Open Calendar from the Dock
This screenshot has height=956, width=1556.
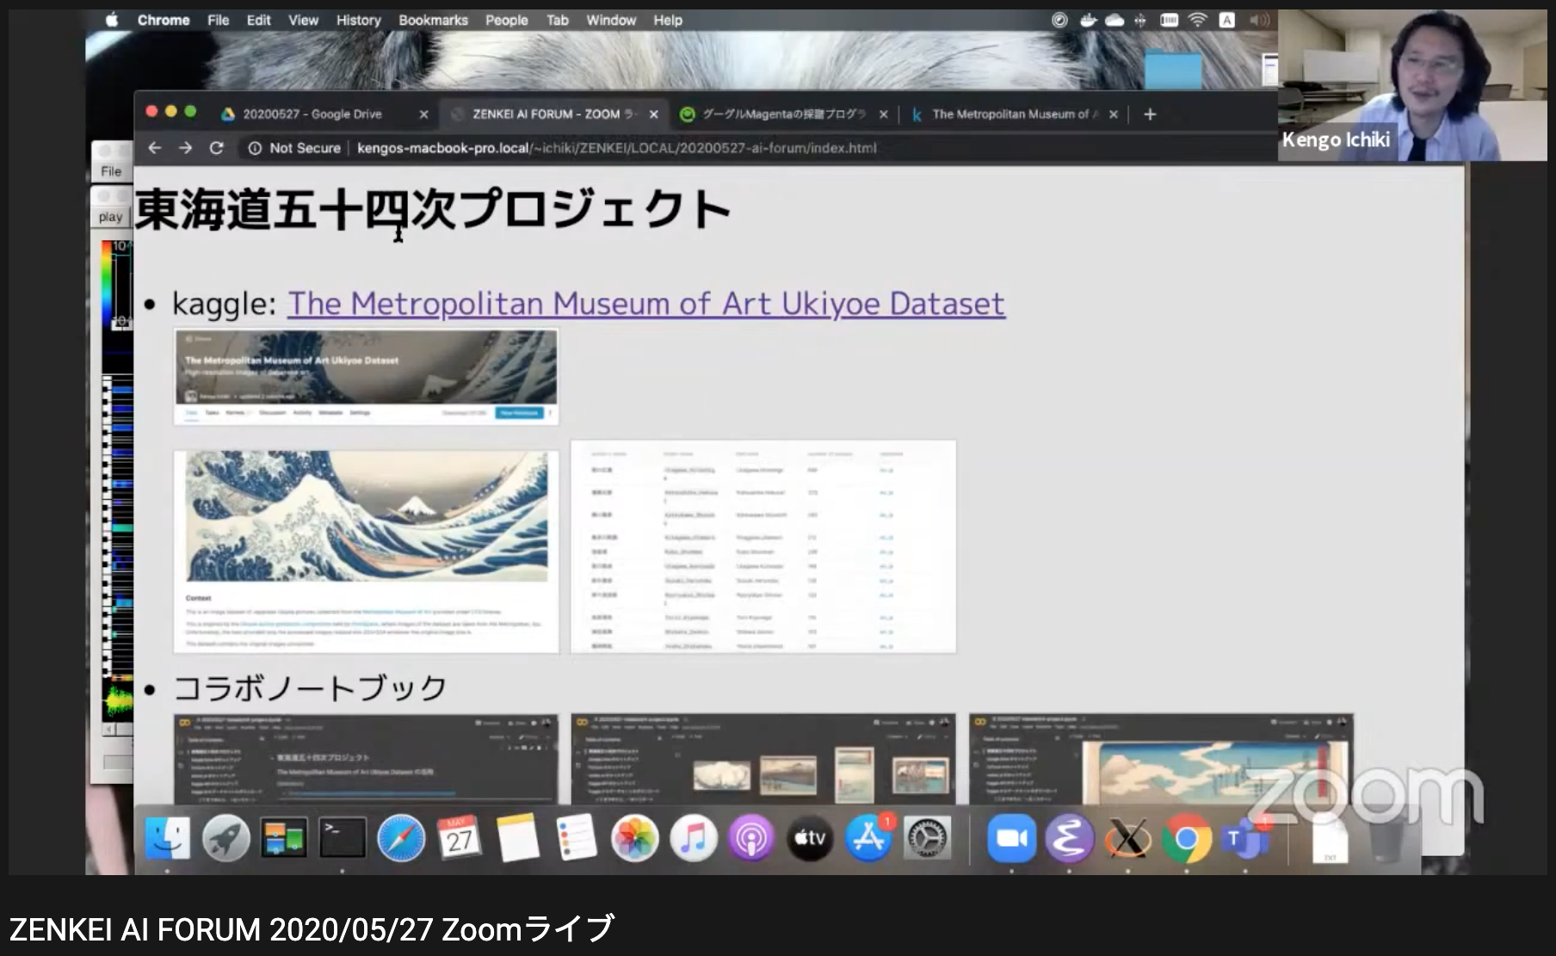point(459,838)
